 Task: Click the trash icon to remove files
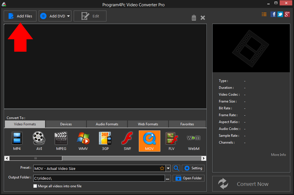[x=194, y=18]
